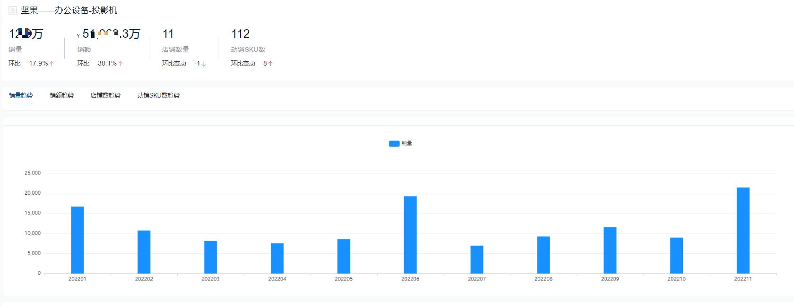Switch to the 销量趋势 tab
Screen dimensions: 794x306
coord(21,95)
